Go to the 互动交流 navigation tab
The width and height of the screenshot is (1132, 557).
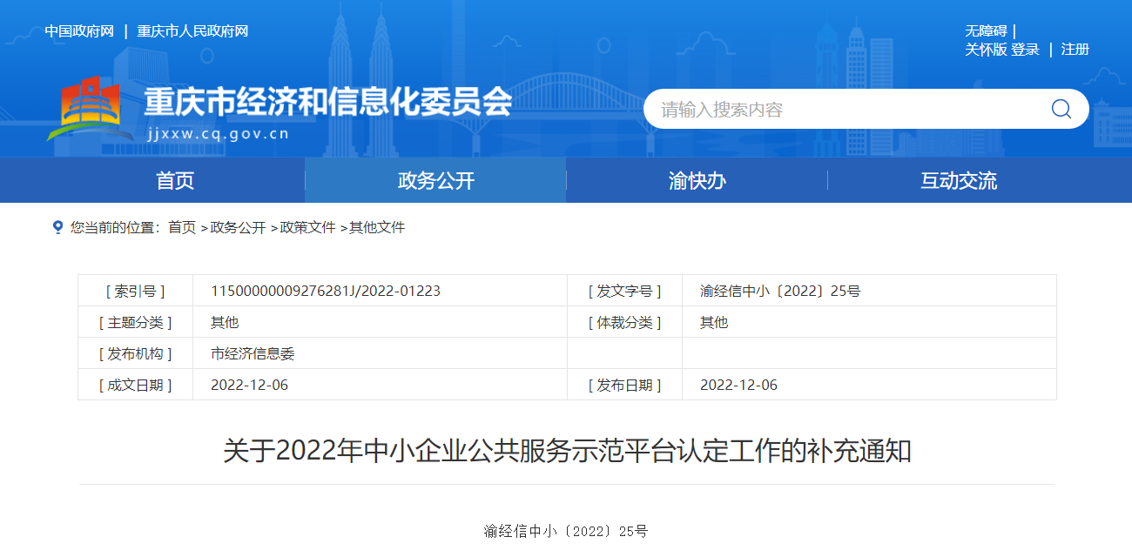pyautogui.click(x=958, y=181)
